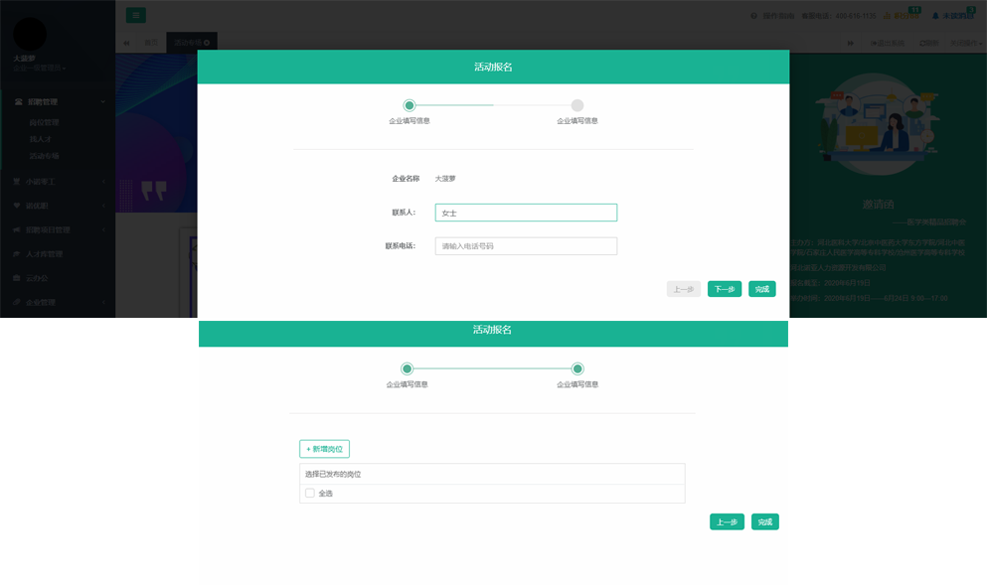Image resolution: width=987 pixels, height=585 pixels.
Task: Click the tab scroll-left double arrow
Action: point(126,43)
